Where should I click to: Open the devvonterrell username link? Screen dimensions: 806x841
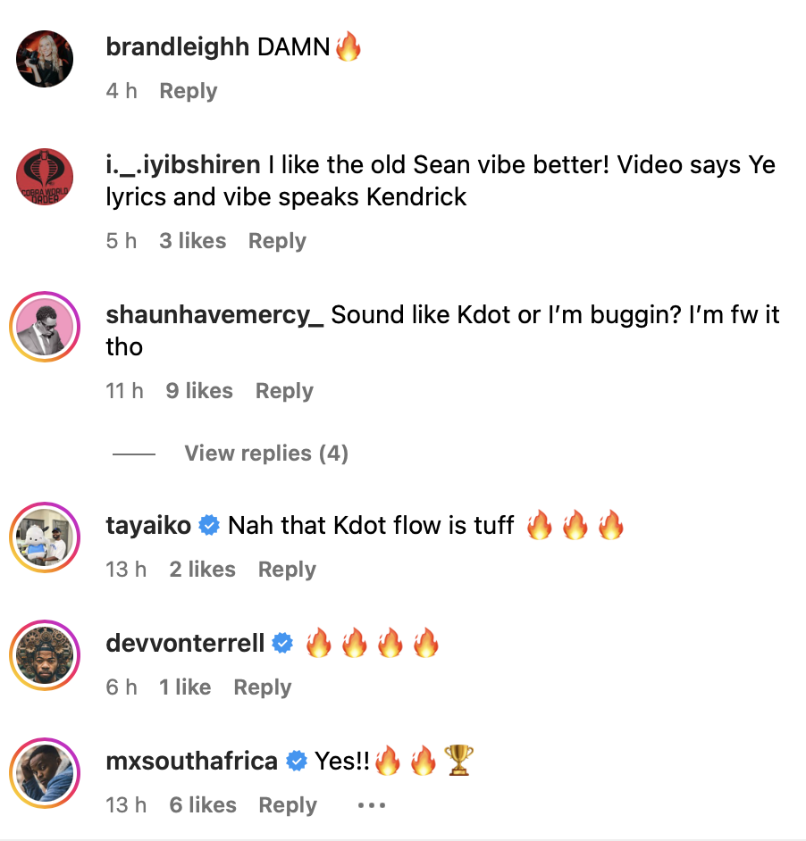(185, 643)
